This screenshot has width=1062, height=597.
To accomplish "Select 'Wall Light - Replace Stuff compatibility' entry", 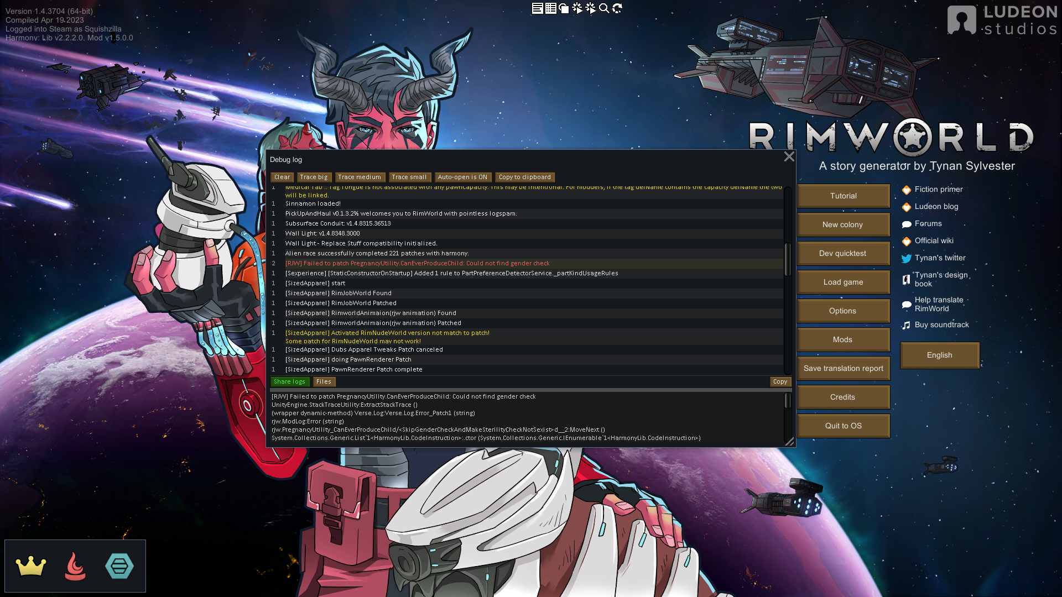I will (527, 244).
